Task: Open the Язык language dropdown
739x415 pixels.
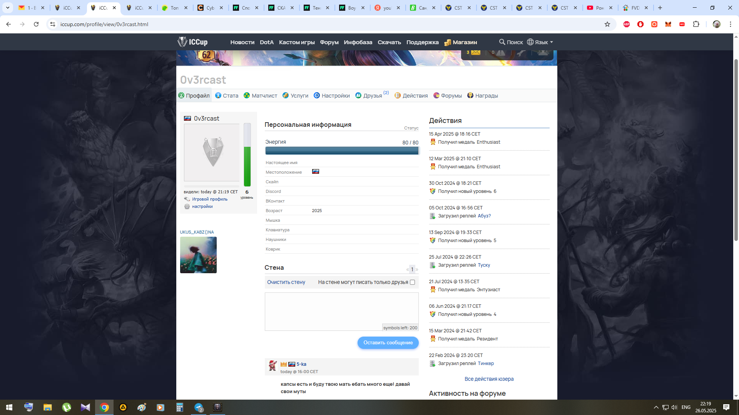Action: pyautogui.click(x=540, y=42)
